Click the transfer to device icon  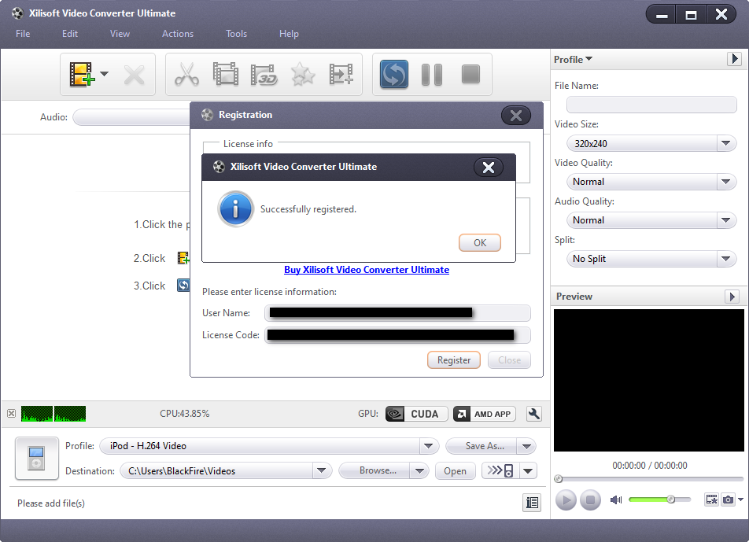click(500, 471)
